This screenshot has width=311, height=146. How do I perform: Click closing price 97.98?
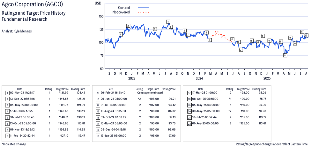click(263, 111)
